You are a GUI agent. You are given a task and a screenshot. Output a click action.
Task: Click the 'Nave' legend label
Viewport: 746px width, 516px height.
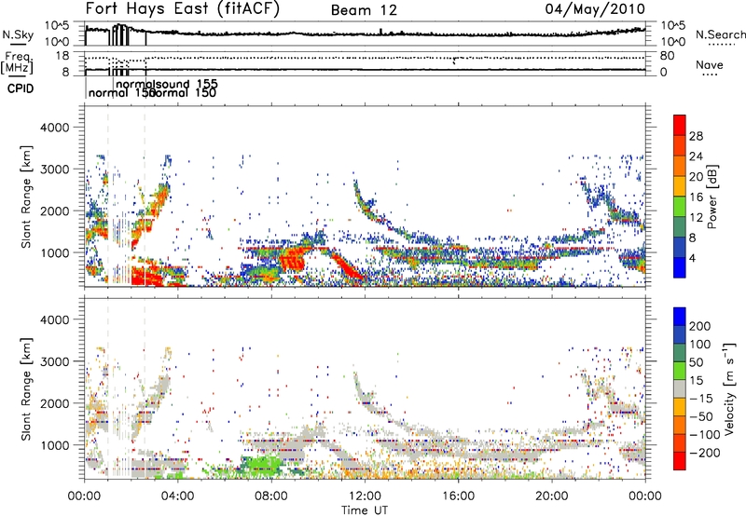710,65
